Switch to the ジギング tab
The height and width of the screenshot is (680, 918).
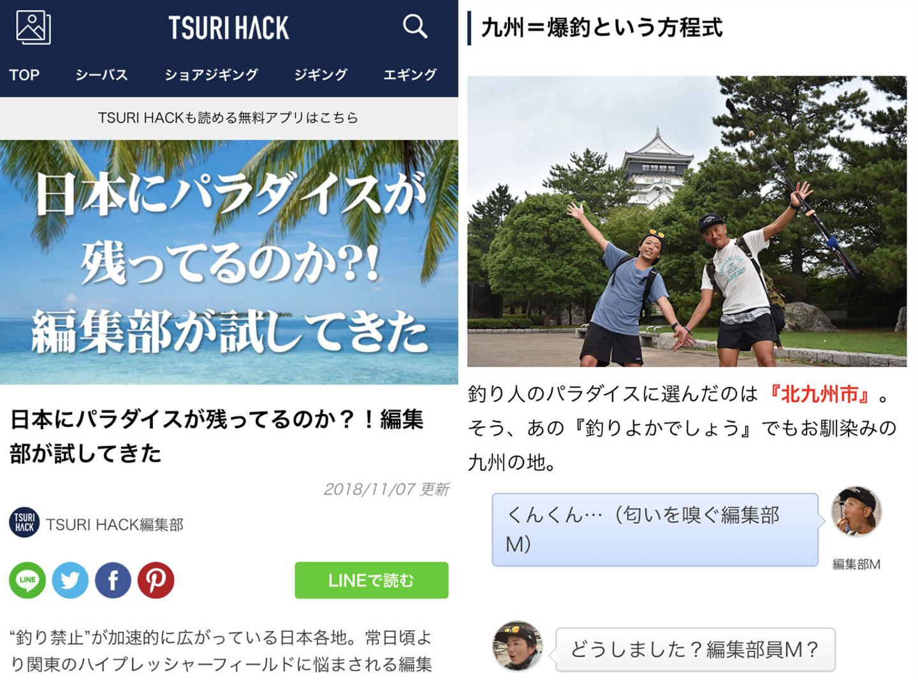tap(321, 75)
